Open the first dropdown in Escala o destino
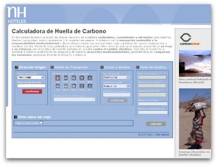 coord(117,77)
